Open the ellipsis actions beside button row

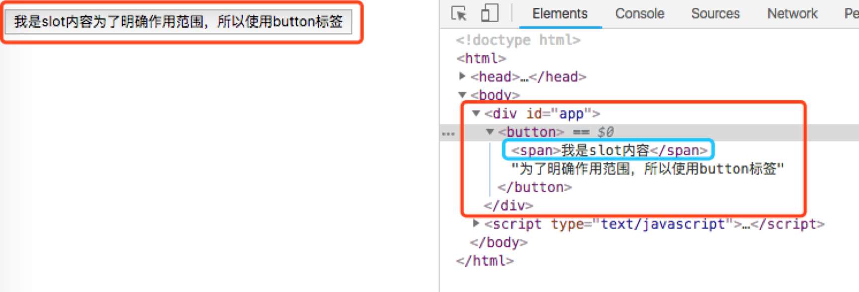point(448,134)
